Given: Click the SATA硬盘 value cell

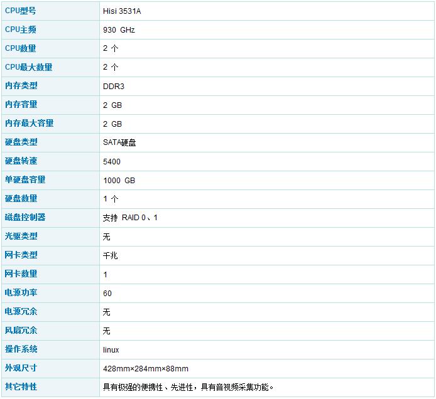Looking at the screenshot, I should click(119, 143).
